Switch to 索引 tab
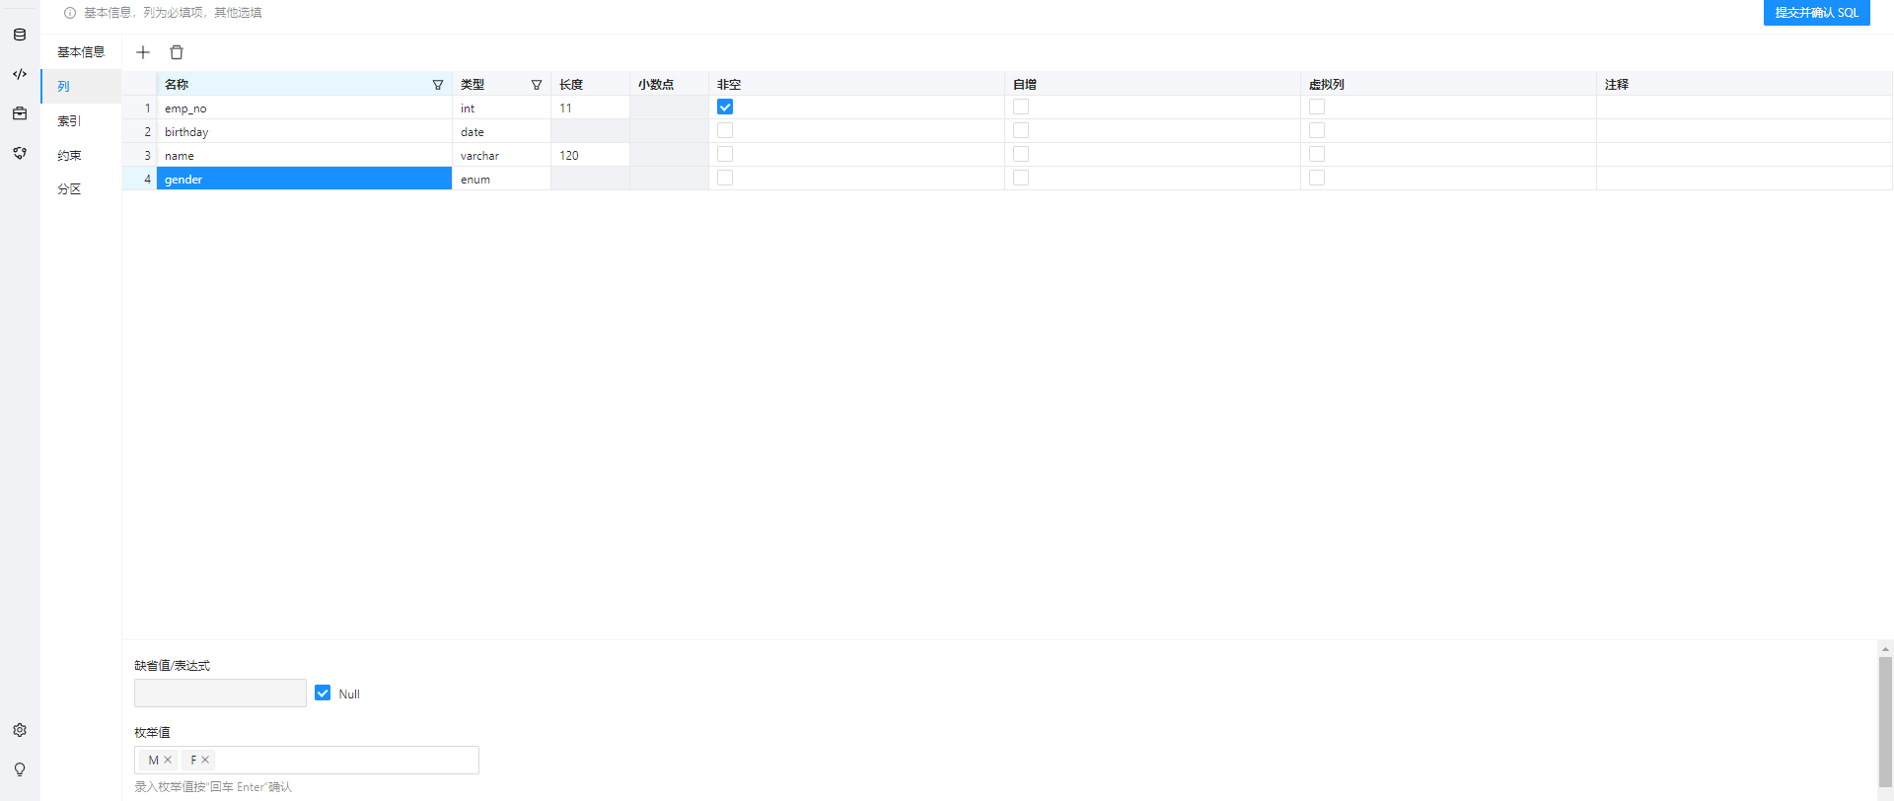The height and width of the screenshot is (801, 1894). (81, 121)
